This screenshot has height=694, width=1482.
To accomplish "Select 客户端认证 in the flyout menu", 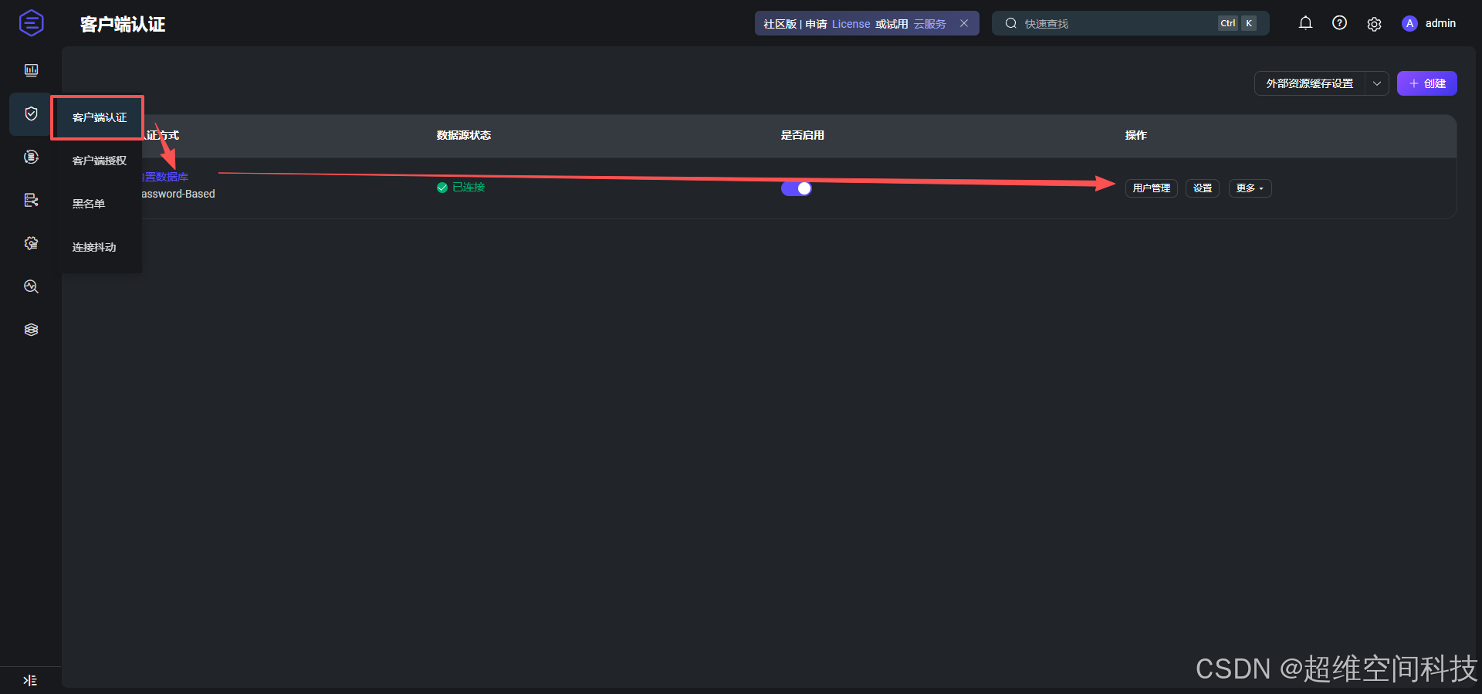I will [100, 117].
